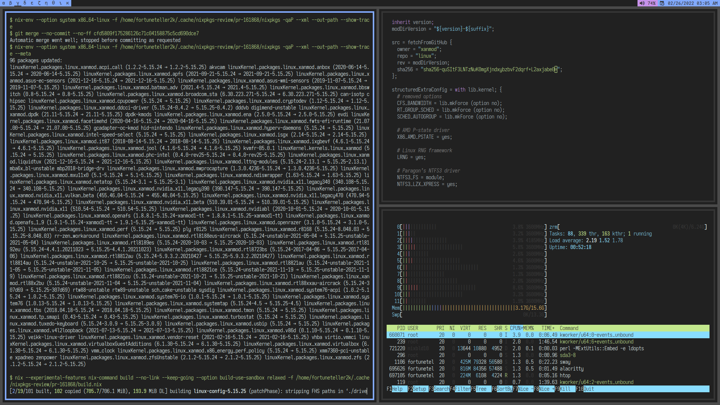
Task: Select the sway process row
Action: coord(547,362)
